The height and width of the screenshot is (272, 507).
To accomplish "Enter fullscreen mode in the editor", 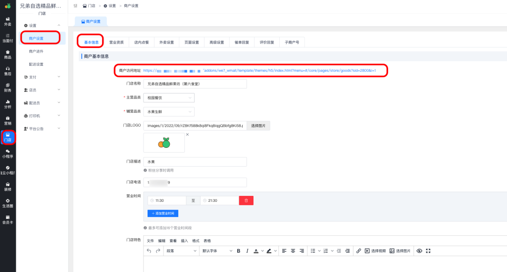I will [x=428, y=251].
